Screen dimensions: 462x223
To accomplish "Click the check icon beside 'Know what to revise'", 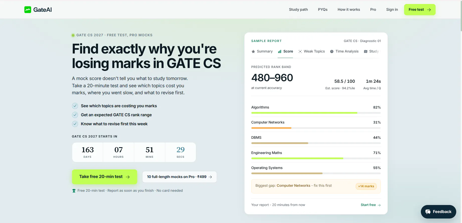I will 75,124.
